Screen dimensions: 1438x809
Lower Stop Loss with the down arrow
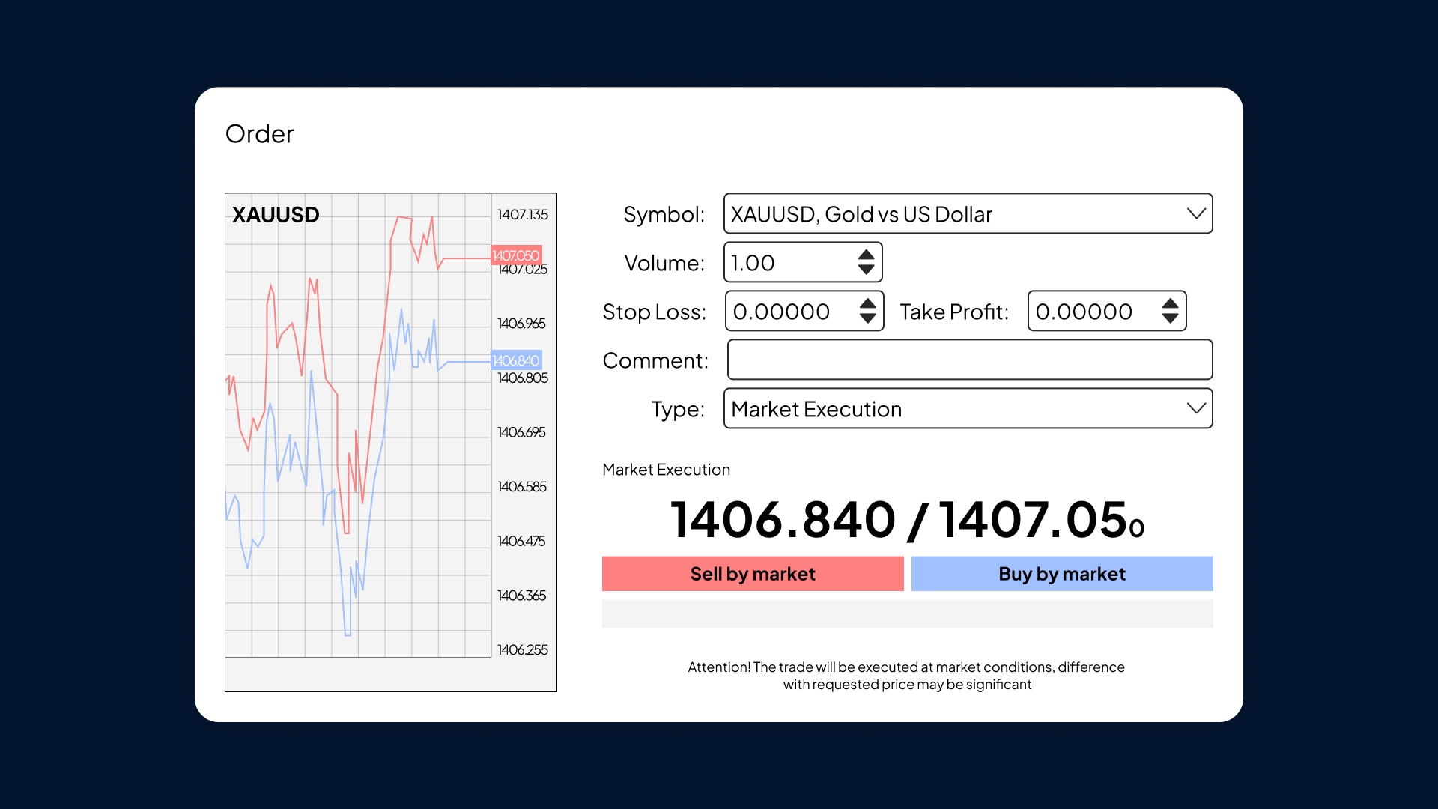868,318
